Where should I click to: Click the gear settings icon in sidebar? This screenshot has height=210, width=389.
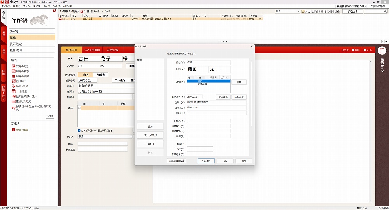click(x=54, y=10)
